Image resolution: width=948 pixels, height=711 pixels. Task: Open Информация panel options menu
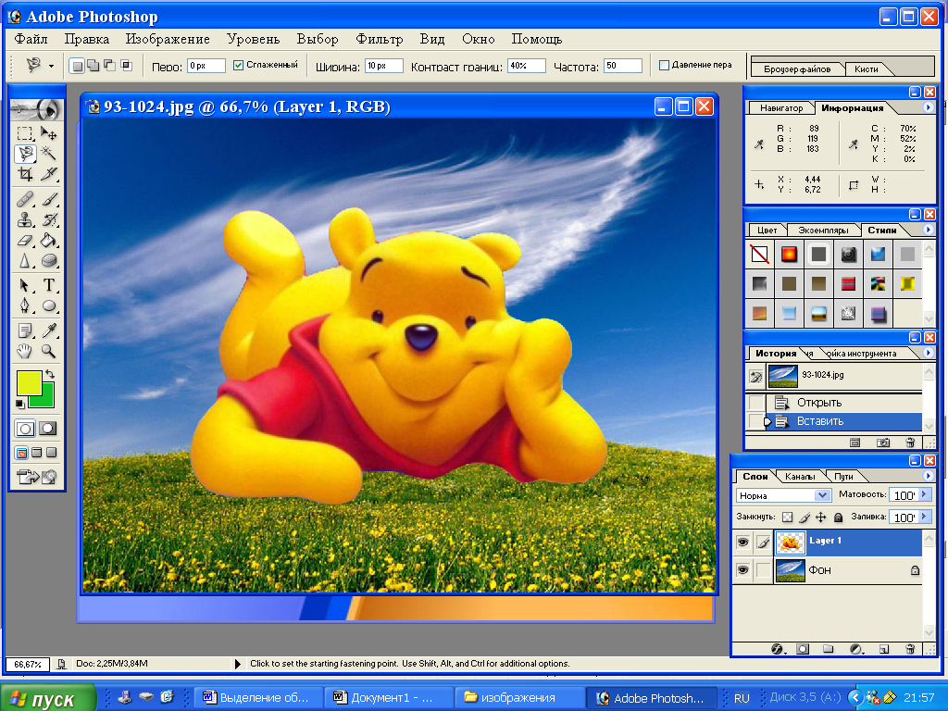pyautogui.click(x=928, y=107)
